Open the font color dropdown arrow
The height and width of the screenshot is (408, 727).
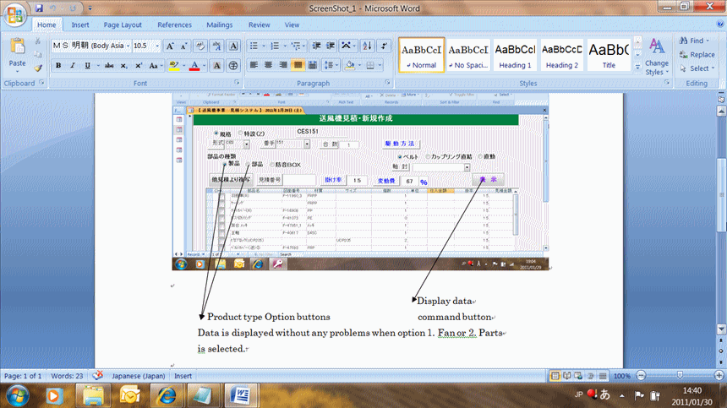[x=204, y=66]
